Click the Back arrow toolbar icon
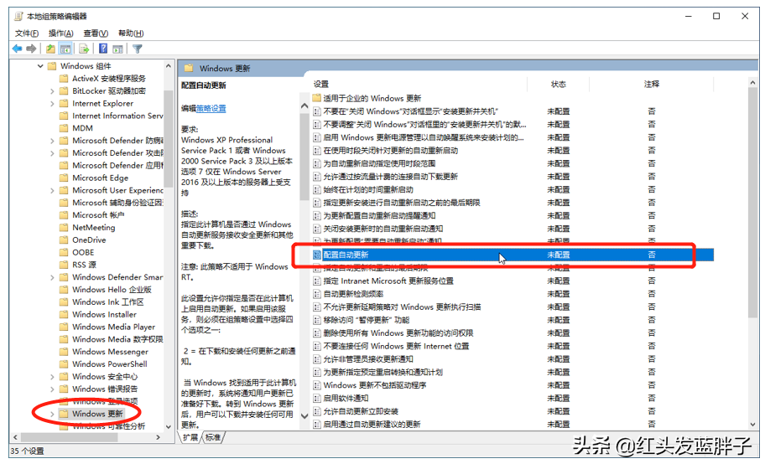Screen dimensions: 765x469 click(18, 49)
